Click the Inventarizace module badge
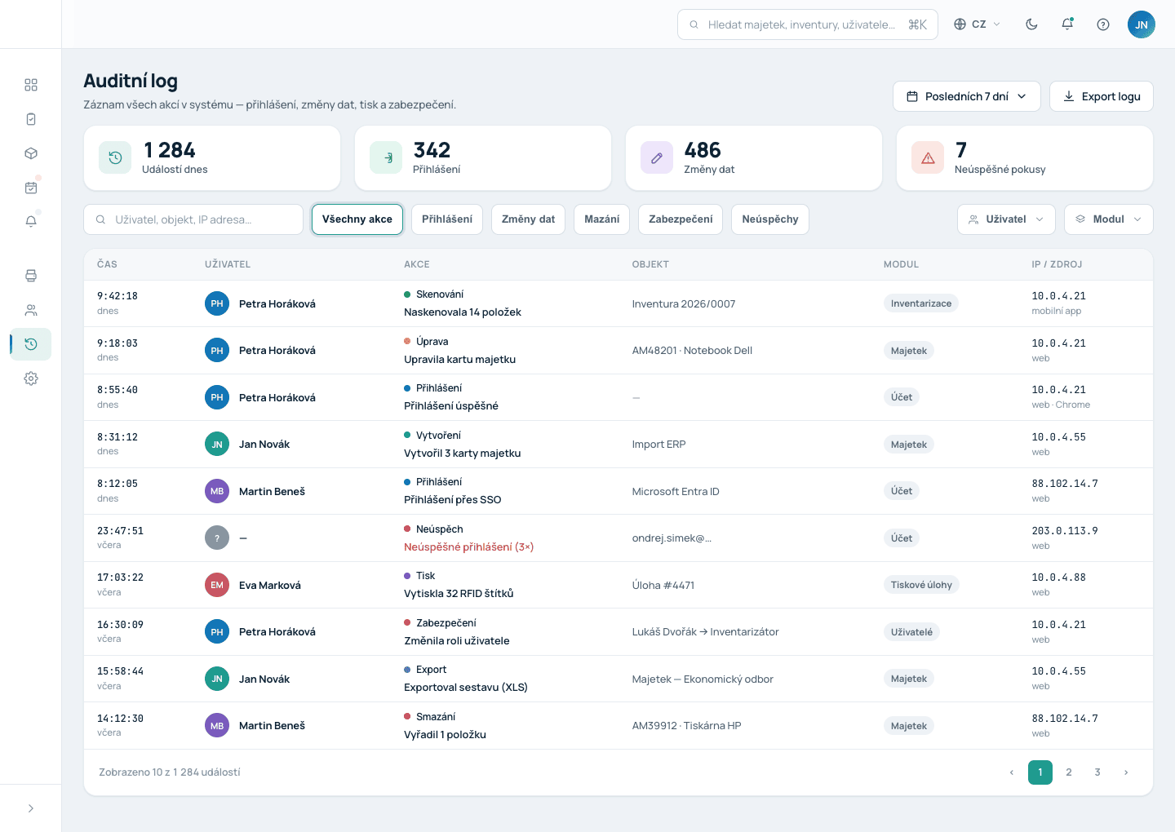The height and width of the screenshot is (832, 1175). 921,303
